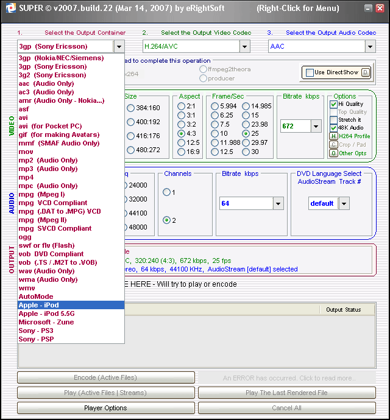Open the Output Video Codec dropdown
390x420 pixels.
pyautogui.click(x=244, y=47)
